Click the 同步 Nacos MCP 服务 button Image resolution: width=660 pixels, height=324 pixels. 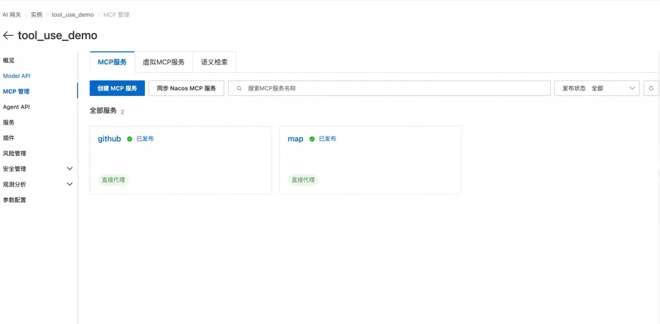[186, 88]
